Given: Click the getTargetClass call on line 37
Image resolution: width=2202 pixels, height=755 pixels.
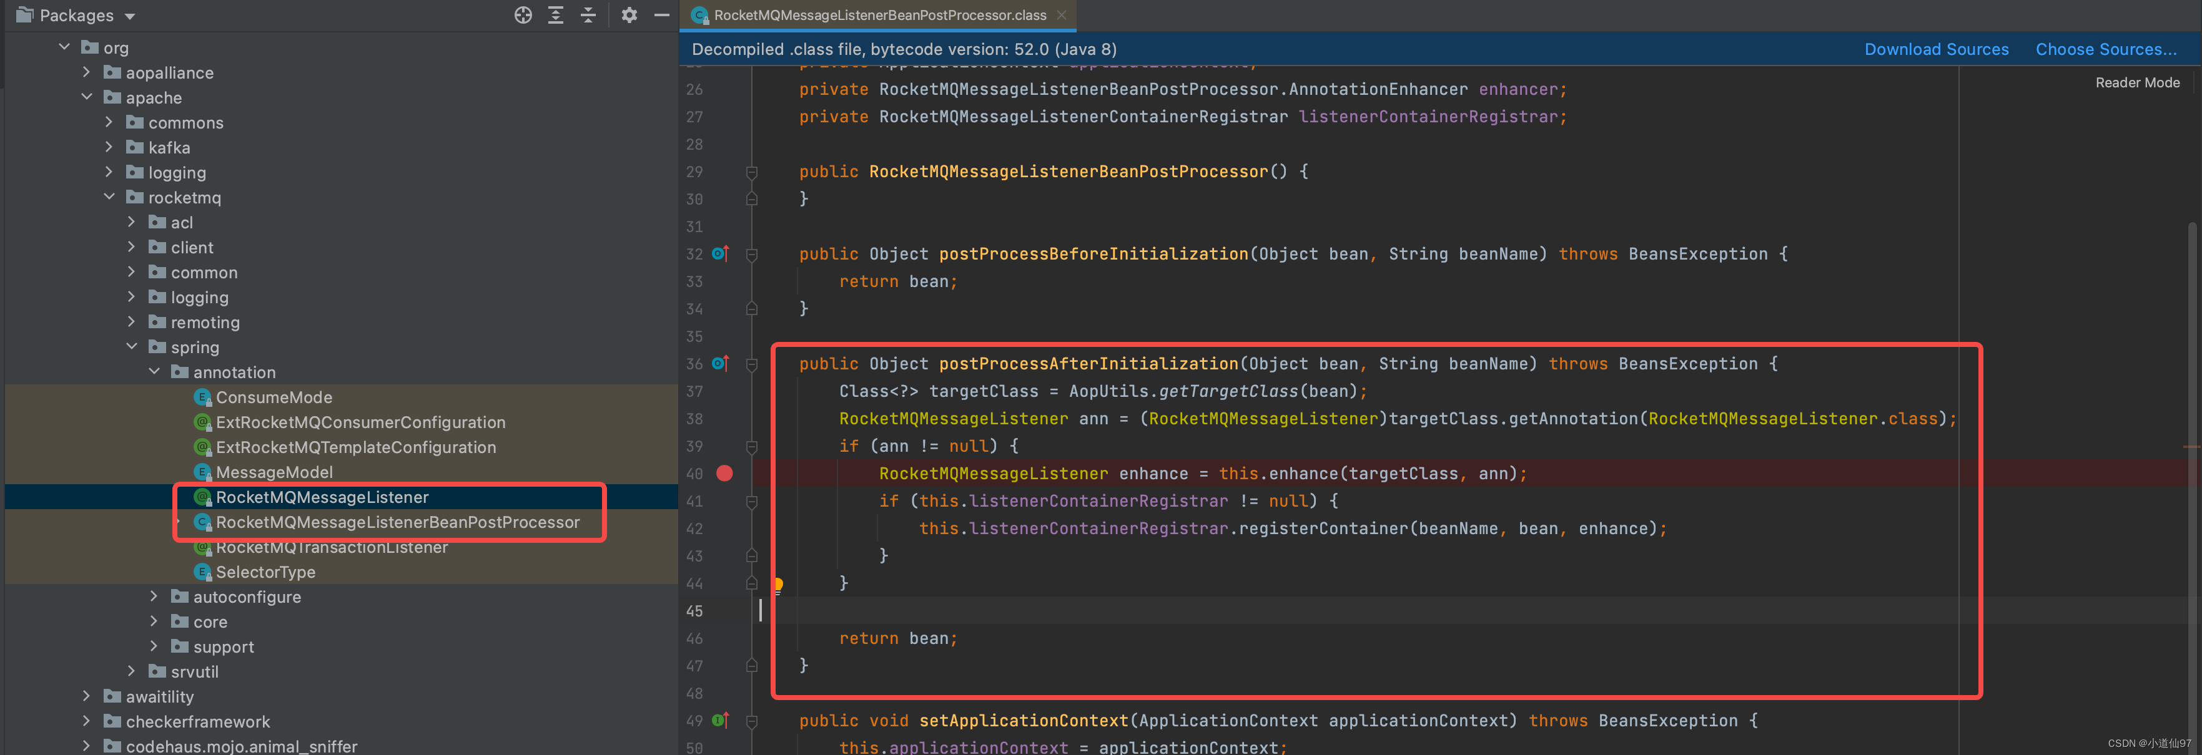Looking at the screenshot, I should coord(1228,391).
